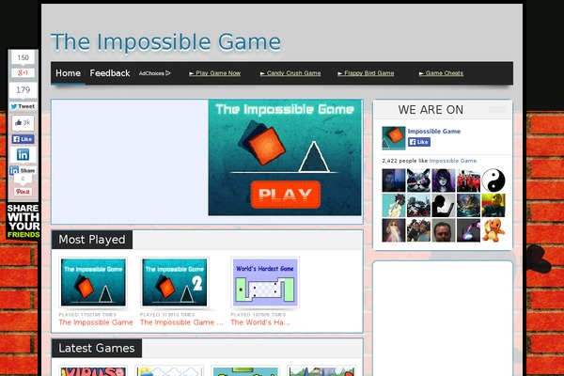
Task: Open World's Hardest Game thumbnail
Action: click(x=265, y=282)
